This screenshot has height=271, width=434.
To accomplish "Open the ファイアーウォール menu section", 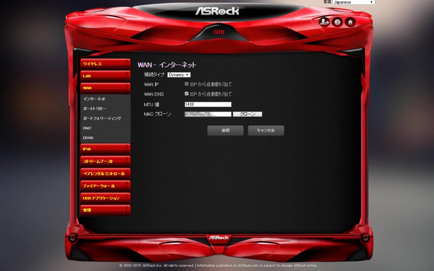I will tap(105, 186).
